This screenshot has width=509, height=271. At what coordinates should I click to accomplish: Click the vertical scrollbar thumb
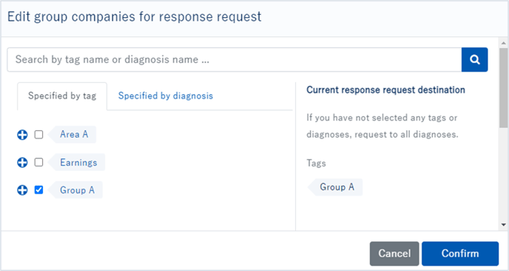[x=504, y=87]
